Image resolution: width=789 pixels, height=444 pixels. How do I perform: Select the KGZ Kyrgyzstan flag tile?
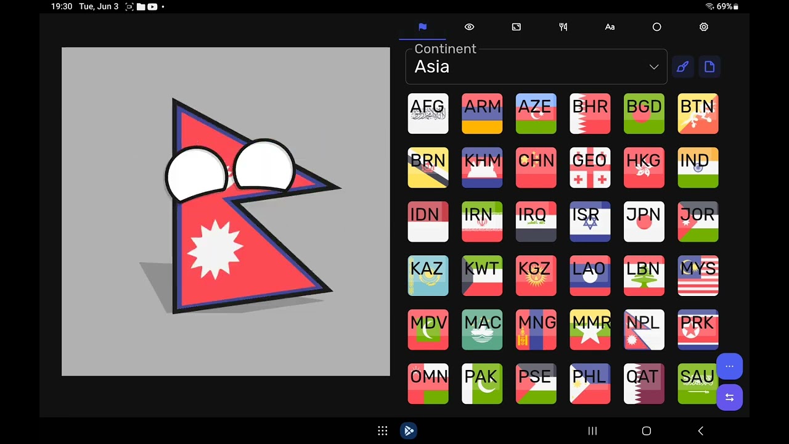tap(536, 276)
